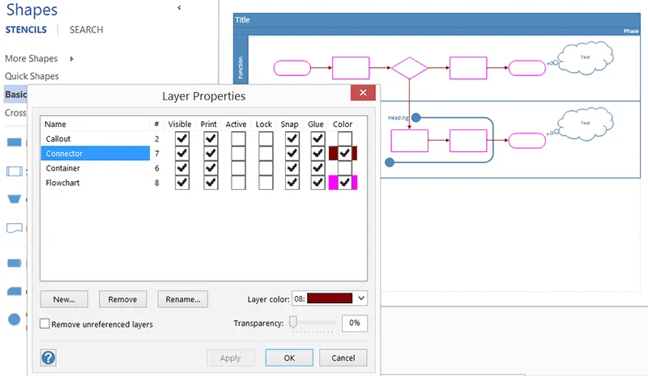This screenshot has height=376, width=648.
Task: Click the Help question mark icon
Action: click(49, 357)
